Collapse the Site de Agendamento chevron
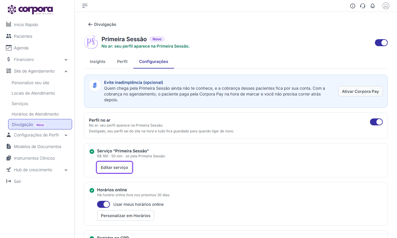Screen dimensions: 397x238 click(66, 71)
